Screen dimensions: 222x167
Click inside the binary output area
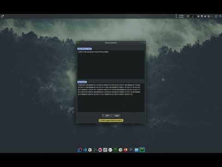111,97
